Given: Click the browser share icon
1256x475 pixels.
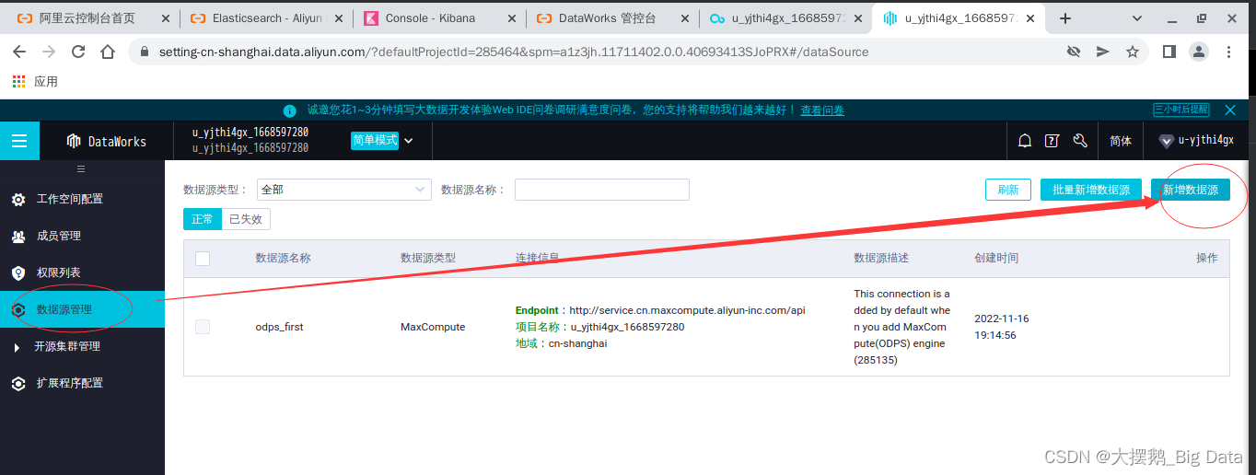Looking at the screenshot, I should pyautogui.click(x=1102, y=52).
